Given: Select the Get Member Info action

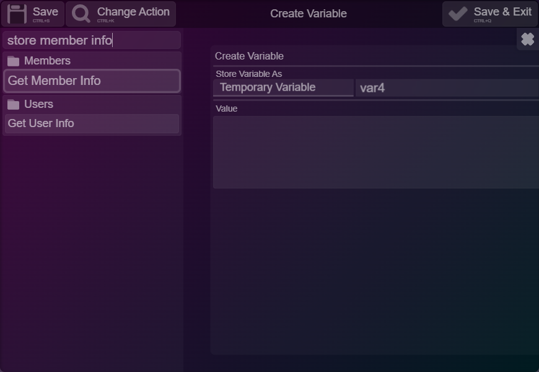Looking at the screenshot, I should 92,81.
